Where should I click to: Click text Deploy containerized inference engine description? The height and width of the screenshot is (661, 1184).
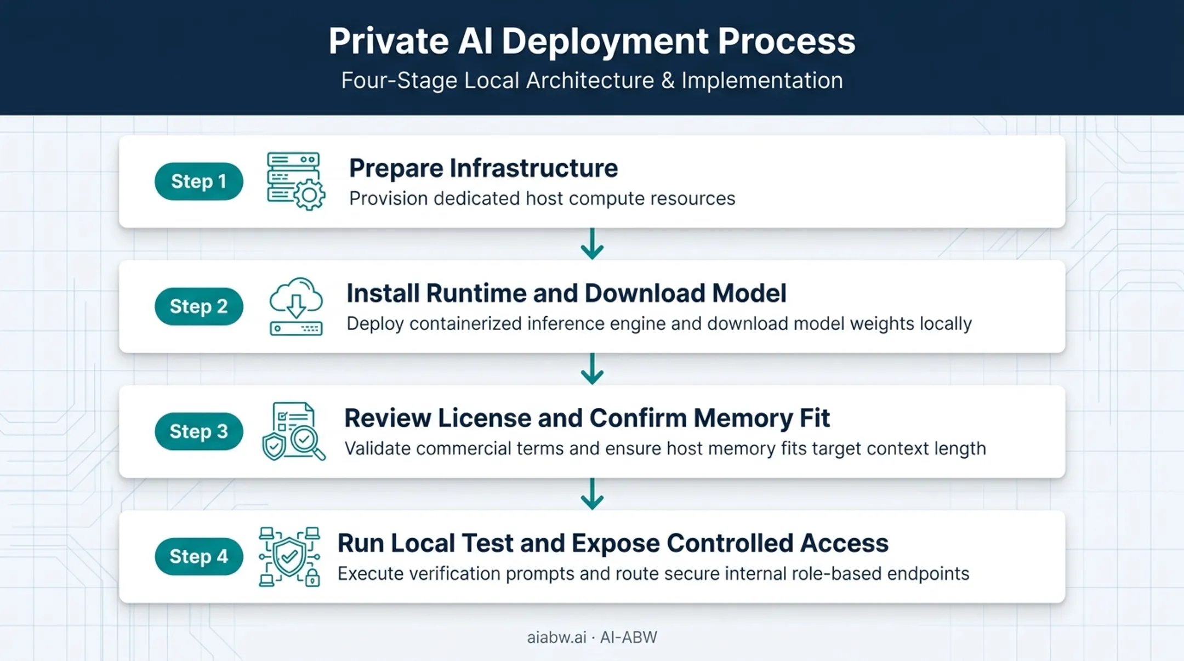(x=659, y=323)
